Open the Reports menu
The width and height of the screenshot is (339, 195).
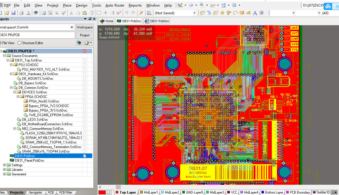click(x=135, y=5)
